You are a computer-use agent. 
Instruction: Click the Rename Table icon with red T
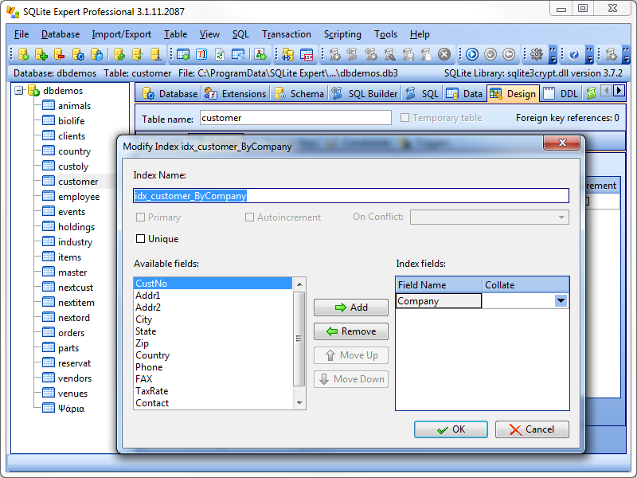coord(201,54)
